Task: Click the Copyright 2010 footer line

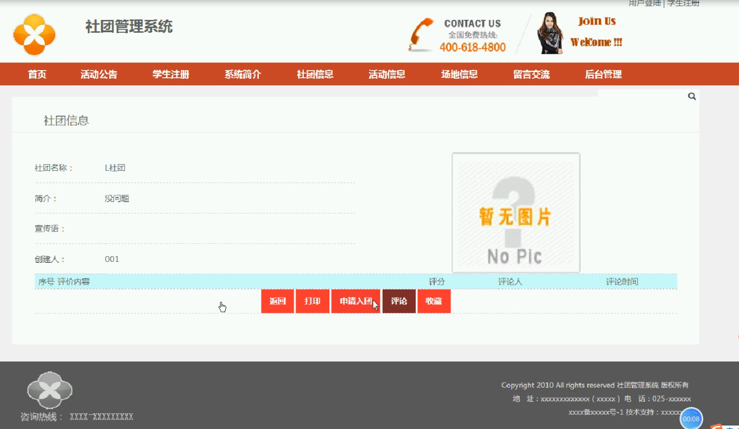Action: (x=595, y=385)
